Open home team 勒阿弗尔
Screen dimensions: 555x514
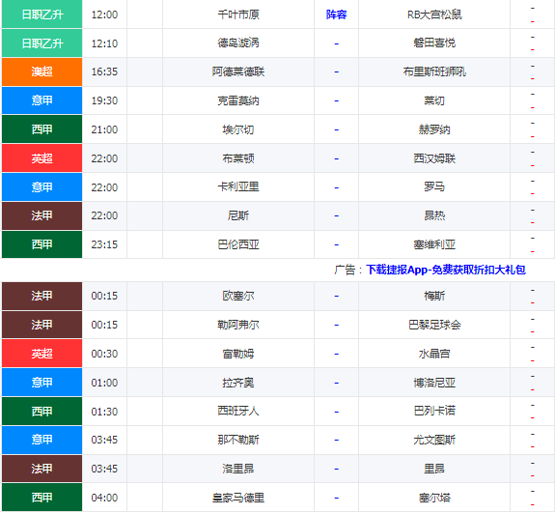pos(238,325)
